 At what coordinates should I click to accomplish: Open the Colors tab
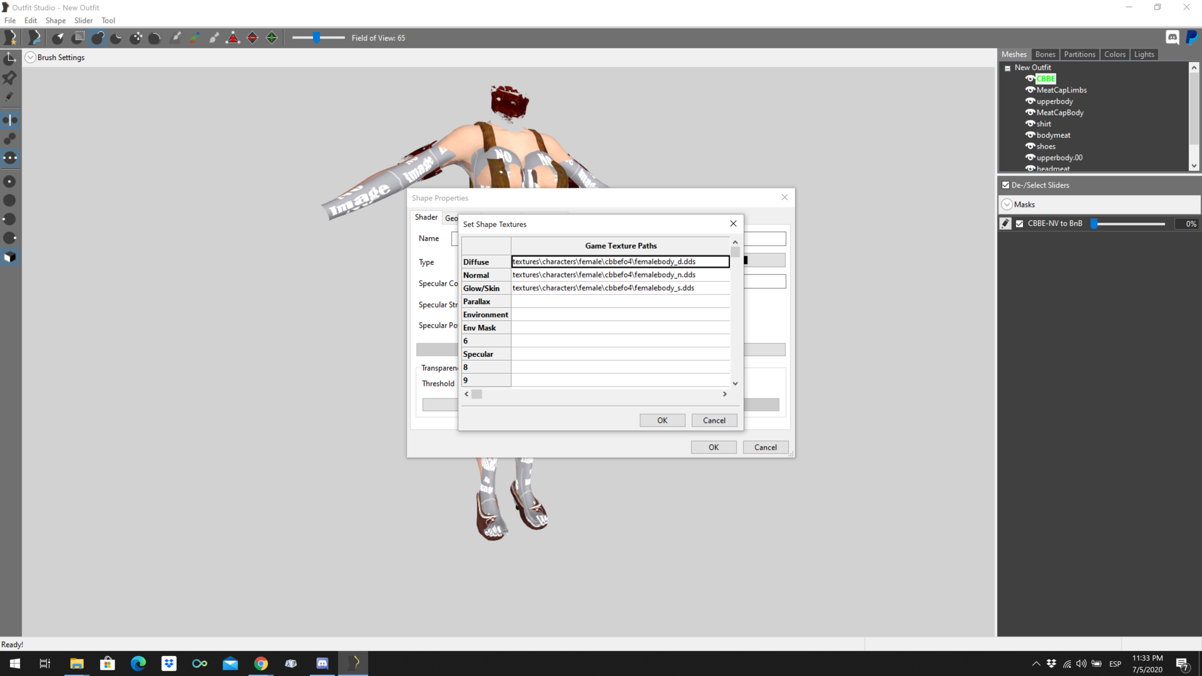[1114, 54]
